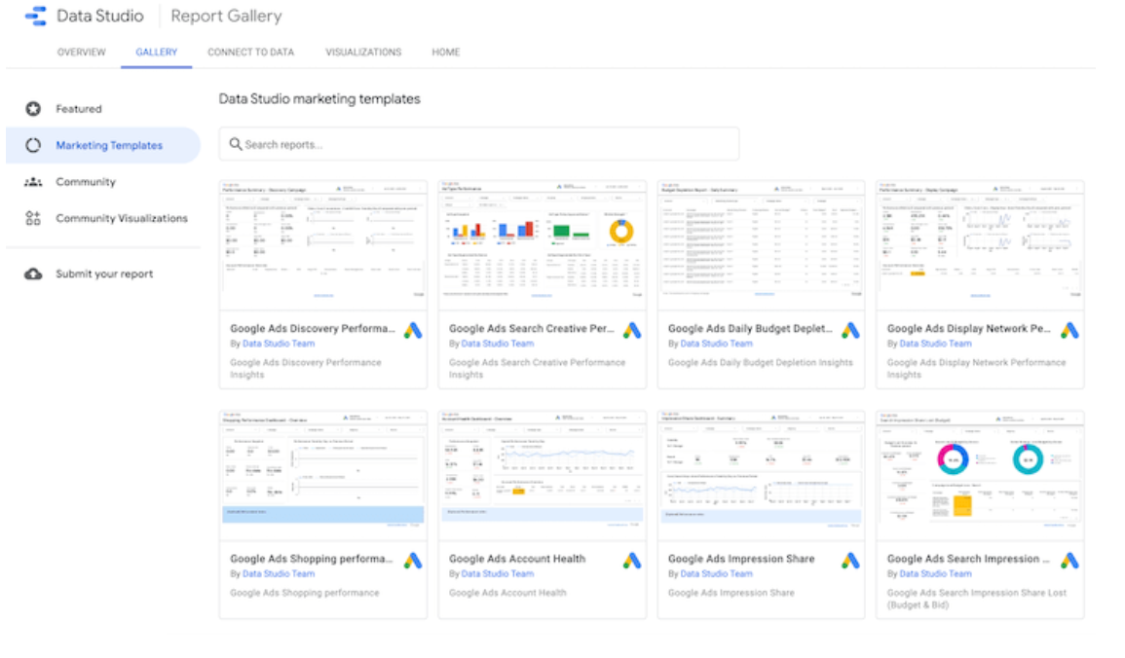Click the Marketing Templates circle icon
Screen dimensions: 1125x658
(33, 145)
